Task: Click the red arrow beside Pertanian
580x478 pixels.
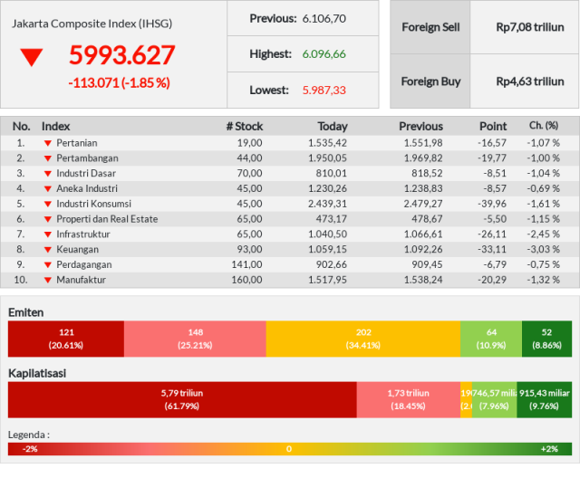Action: tap(48, 143)
